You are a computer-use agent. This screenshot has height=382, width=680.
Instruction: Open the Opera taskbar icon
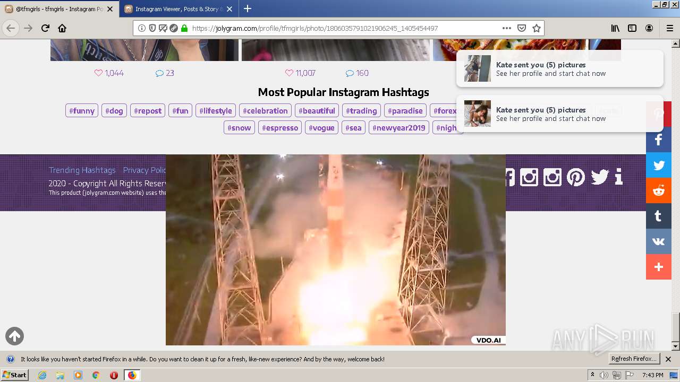pyautogui.click(x=114, y=375)
